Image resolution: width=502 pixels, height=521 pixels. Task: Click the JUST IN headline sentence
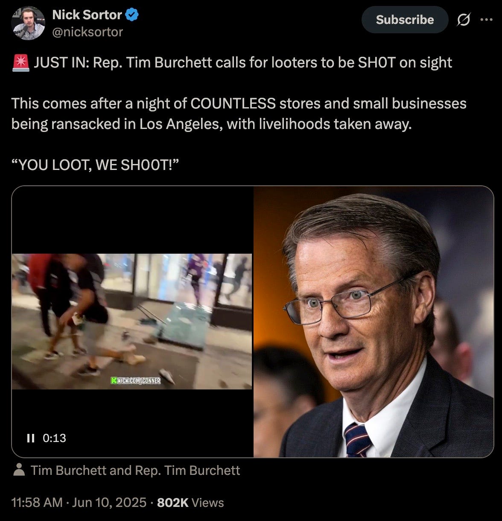pyautogui.click(x=242, y=62)
